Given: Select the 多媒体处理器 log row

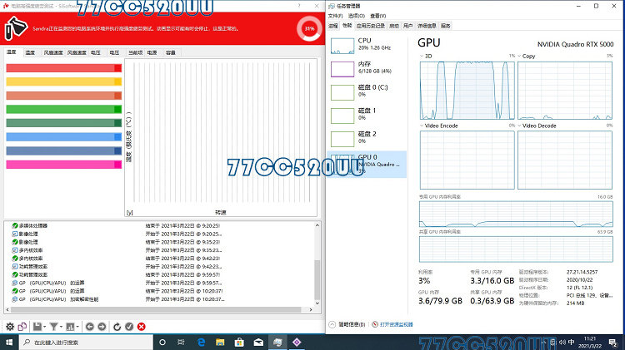Looking at the screenshot, I should point(159,225).
